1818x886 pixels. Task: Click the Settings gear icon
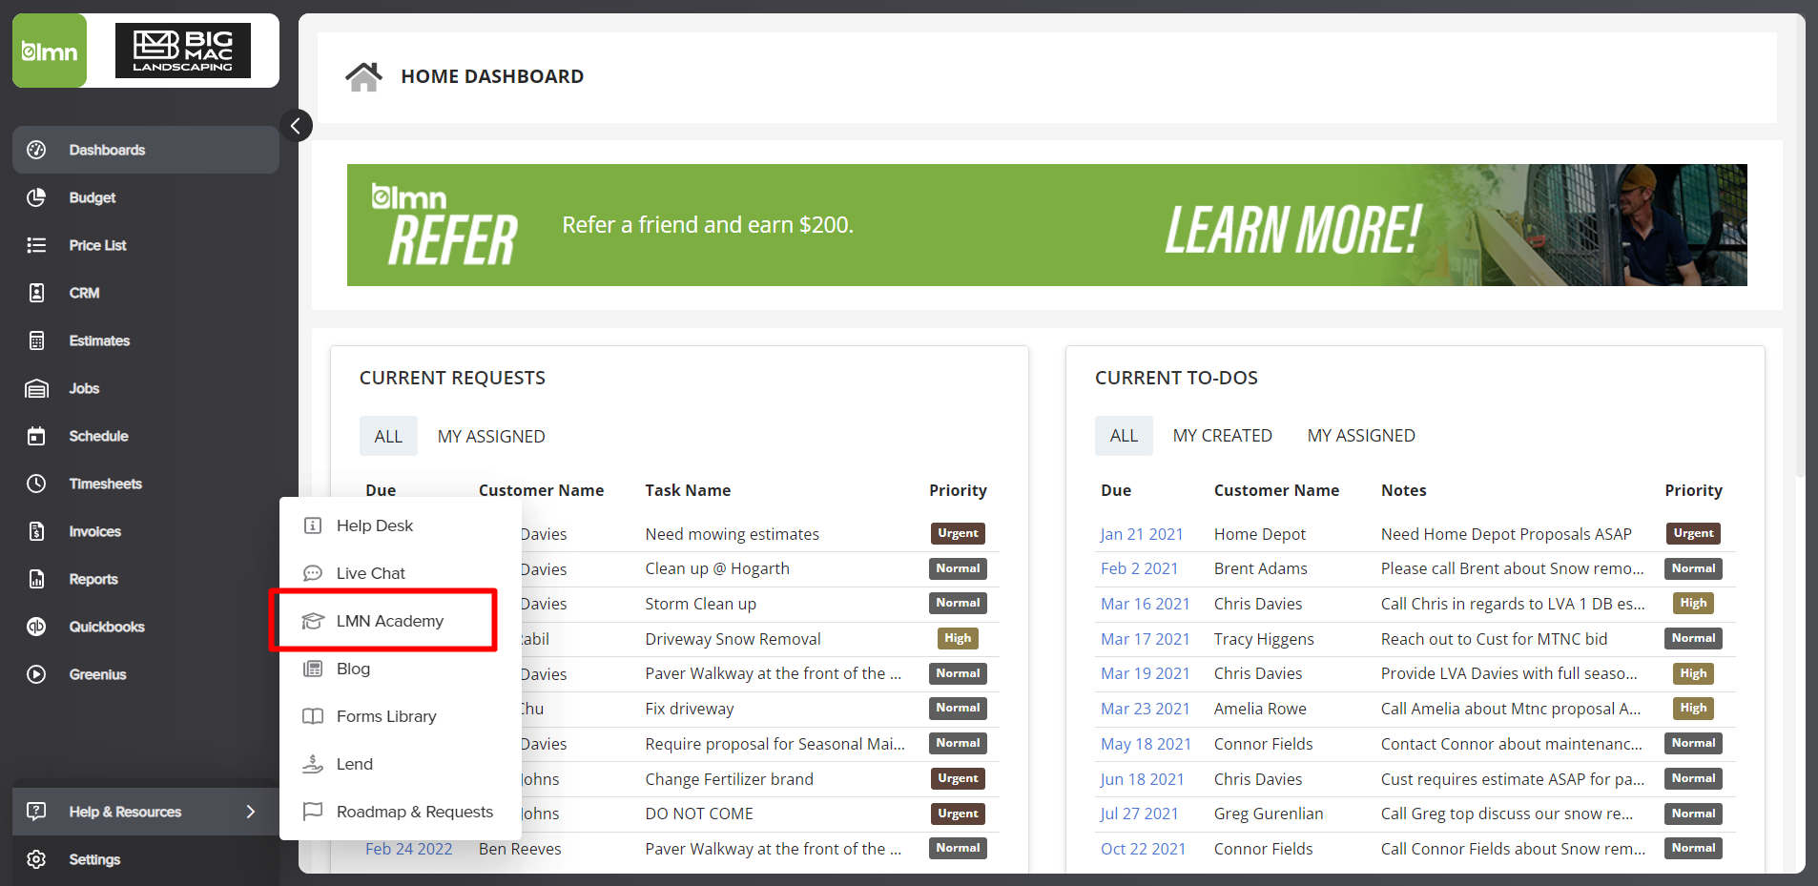36,859
